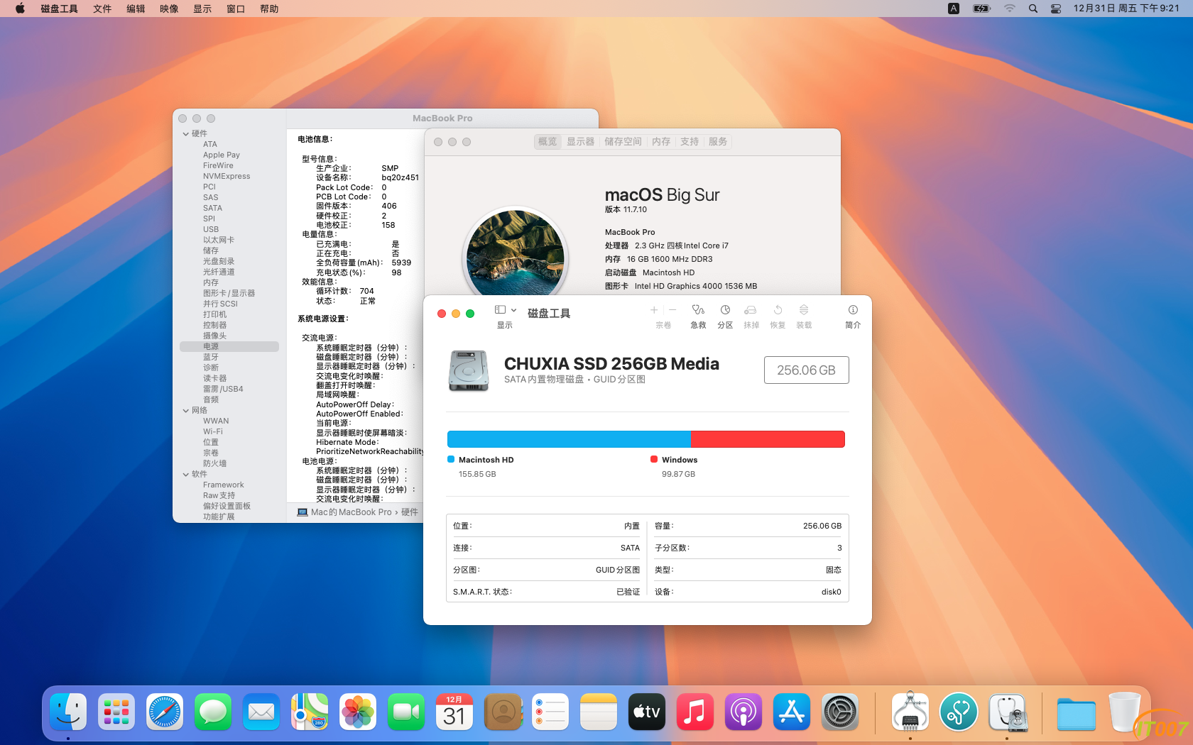Viewport: 1193px width, 745px height.
Task: Select Windows volume legend label
Action: pyautogui.click(x=680, y=460)
